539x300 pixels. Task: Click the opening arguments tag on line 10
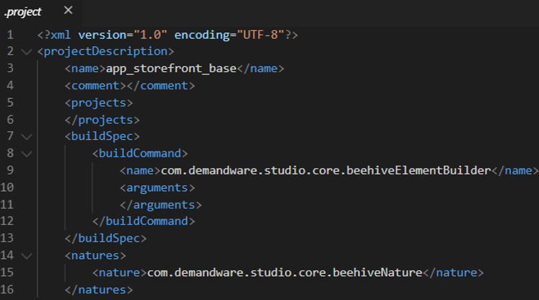[157, 187]
